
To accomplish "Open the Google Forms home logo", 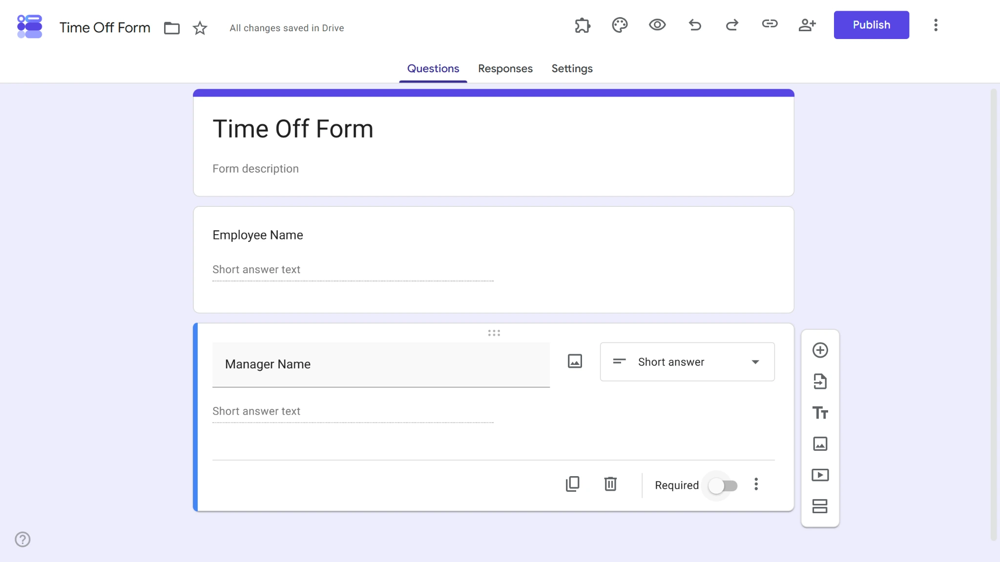I will pos(29,26).
